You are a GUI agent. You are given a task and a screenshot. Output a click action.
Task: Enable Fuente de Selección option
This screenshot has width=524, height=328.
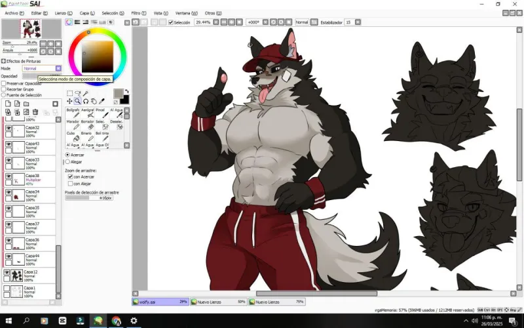click(x=4, y=95)
